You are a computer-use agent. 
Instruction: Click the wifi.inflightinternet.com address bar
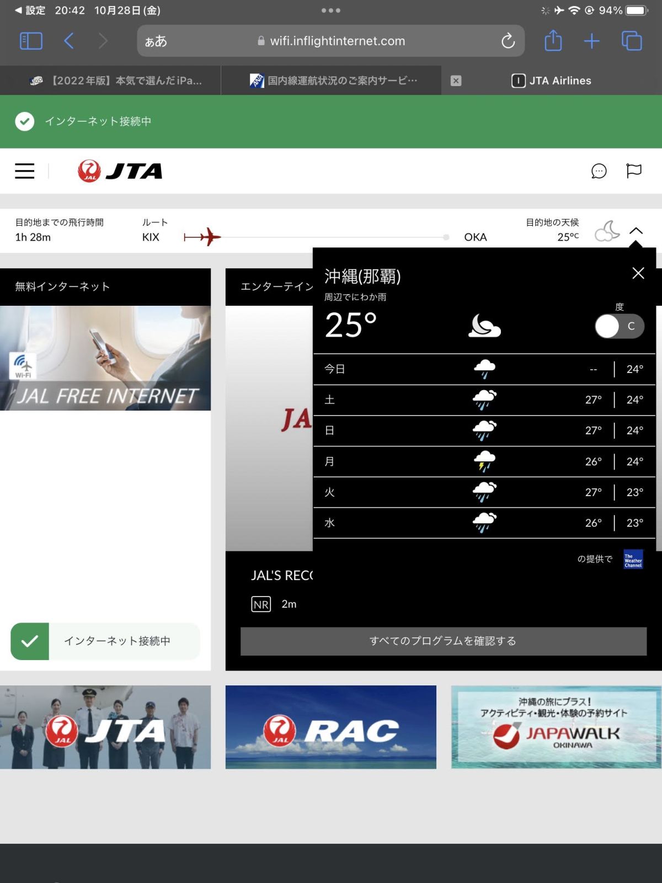pyautogui.click(x=331, y=41)
